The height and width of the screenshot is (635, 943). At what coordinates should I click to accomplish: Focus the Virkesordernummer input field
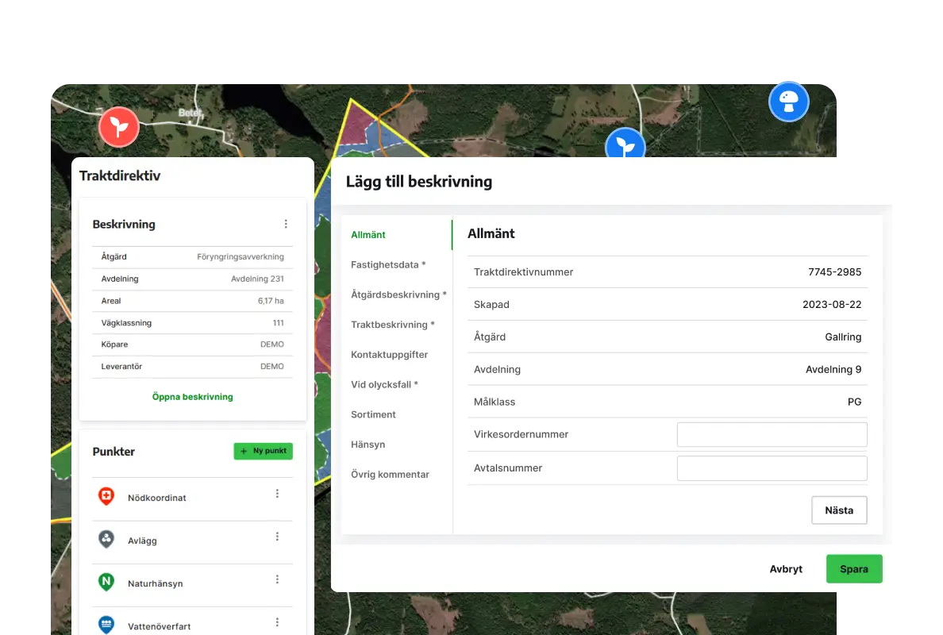pos(771,435)
